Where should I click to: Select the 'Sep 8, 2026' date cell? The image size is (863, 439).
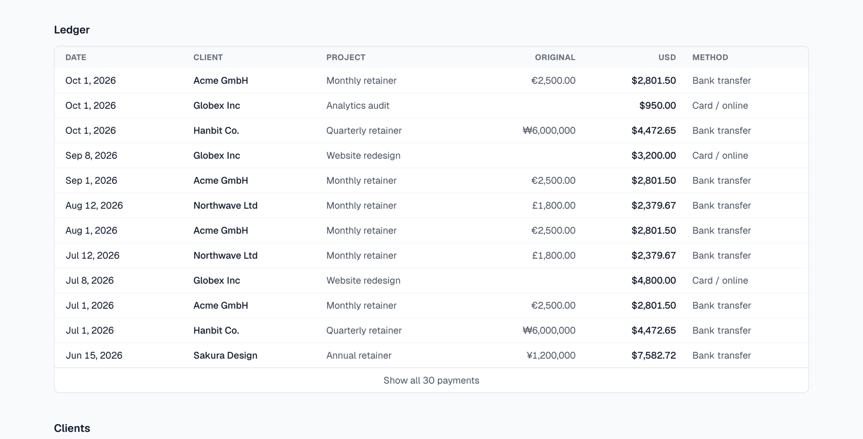coord(91,156)
